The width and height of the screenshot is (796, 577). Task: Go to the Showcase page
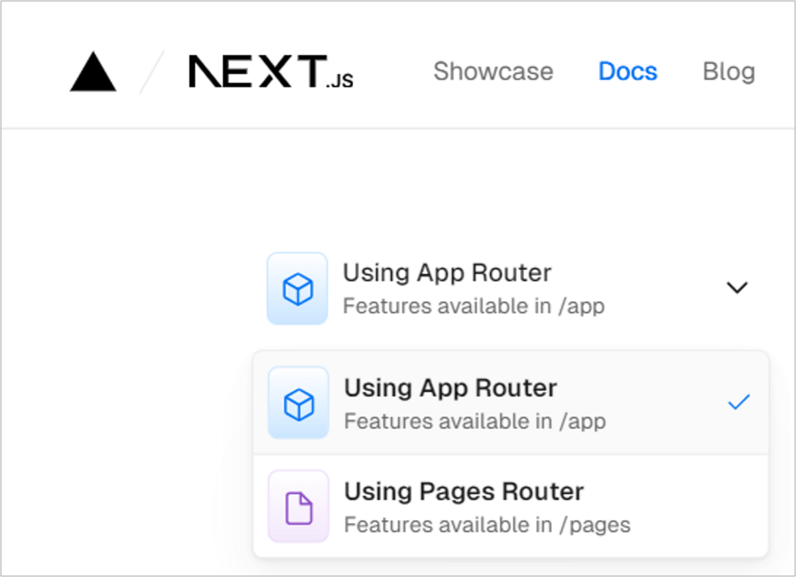point(494,72)
